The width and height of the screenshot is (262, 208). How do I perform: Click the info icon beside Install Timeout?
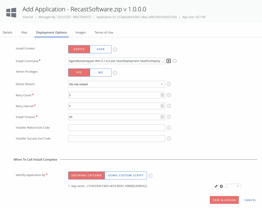click(x=169, y=117)
